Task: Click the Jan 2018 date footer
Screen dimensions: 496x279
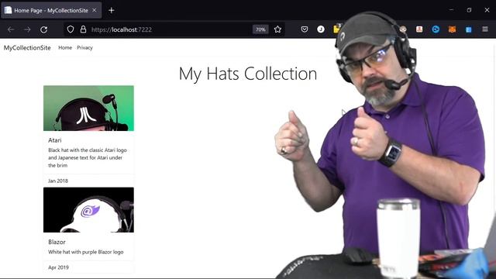Action: pos(58,181)
